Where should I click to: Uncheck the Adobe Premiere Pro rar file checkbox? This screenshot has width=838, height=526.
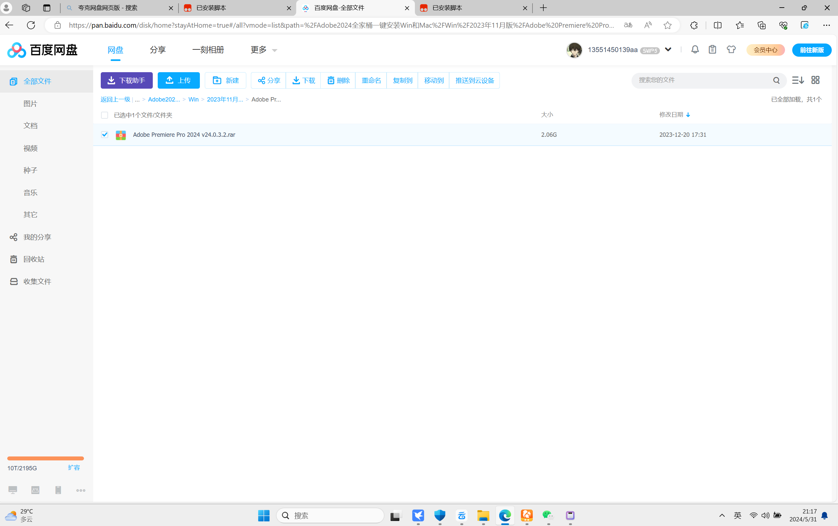[x=105, y=134]
